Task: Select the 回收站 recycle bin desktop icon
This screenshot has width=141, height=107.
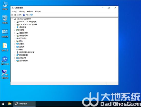Action: pyautogui.click(x=5, y=19)
